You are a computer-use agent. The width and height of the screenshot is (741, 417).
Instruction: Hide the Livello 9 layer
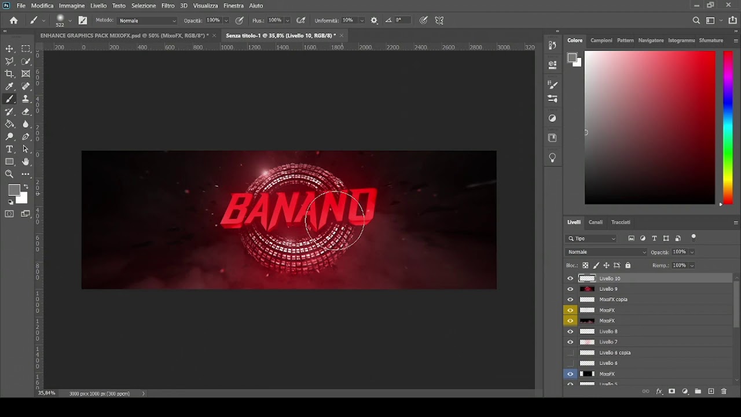click(570, 289)
